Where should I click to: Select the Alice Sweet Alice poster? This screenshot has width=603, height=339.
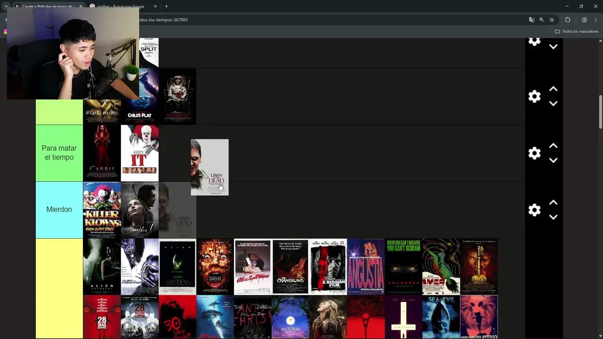[253, 266]
